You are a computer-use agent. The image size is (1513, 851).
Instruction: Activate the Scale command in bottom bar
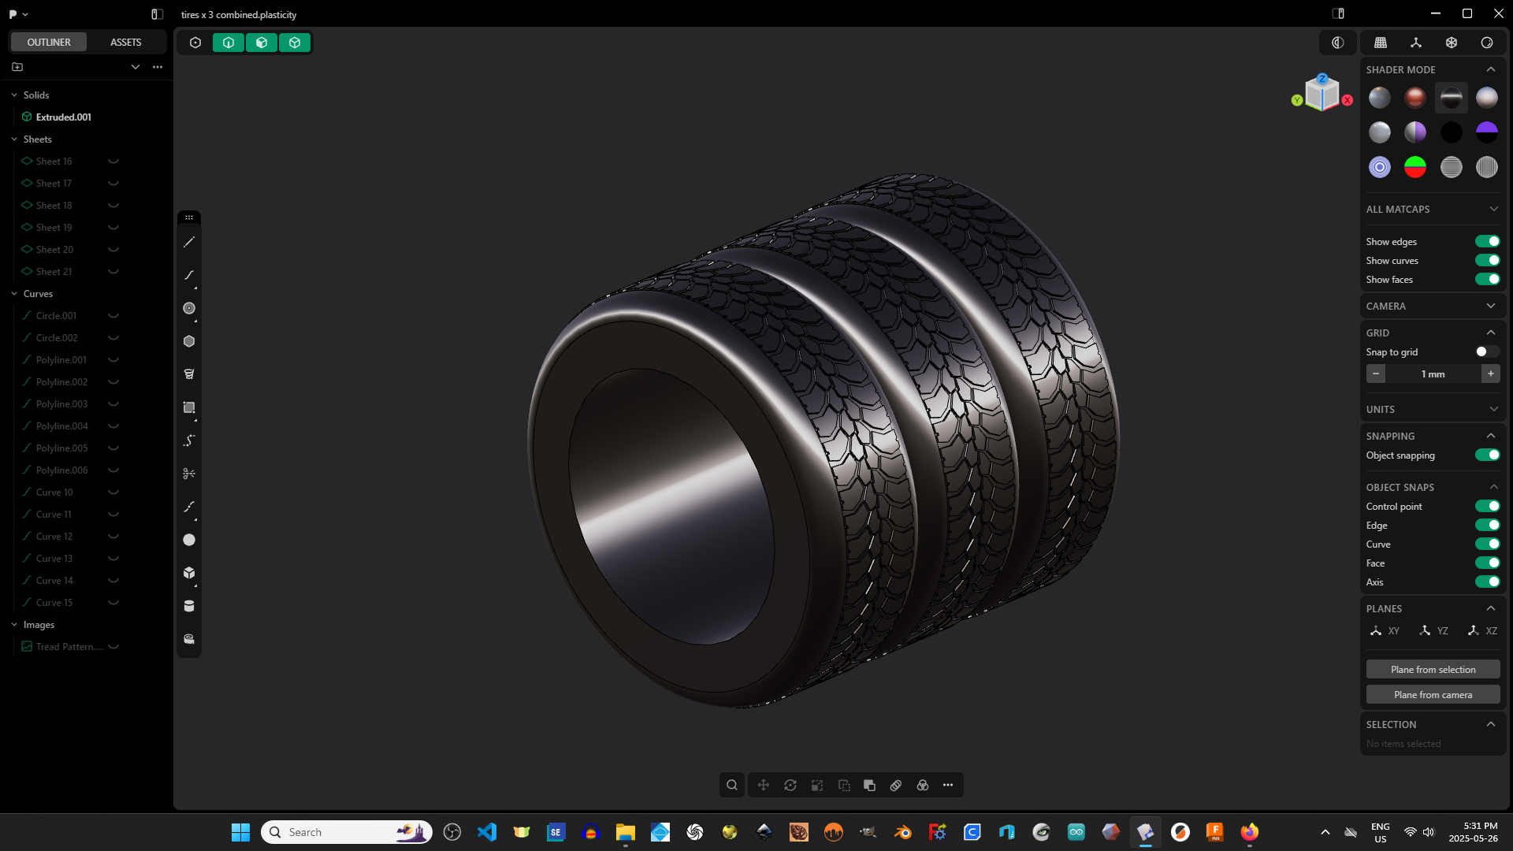[817, 785]
